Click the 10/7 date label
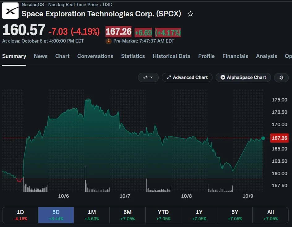Viewport: 292px width, 227px height. tap(125, 196)
